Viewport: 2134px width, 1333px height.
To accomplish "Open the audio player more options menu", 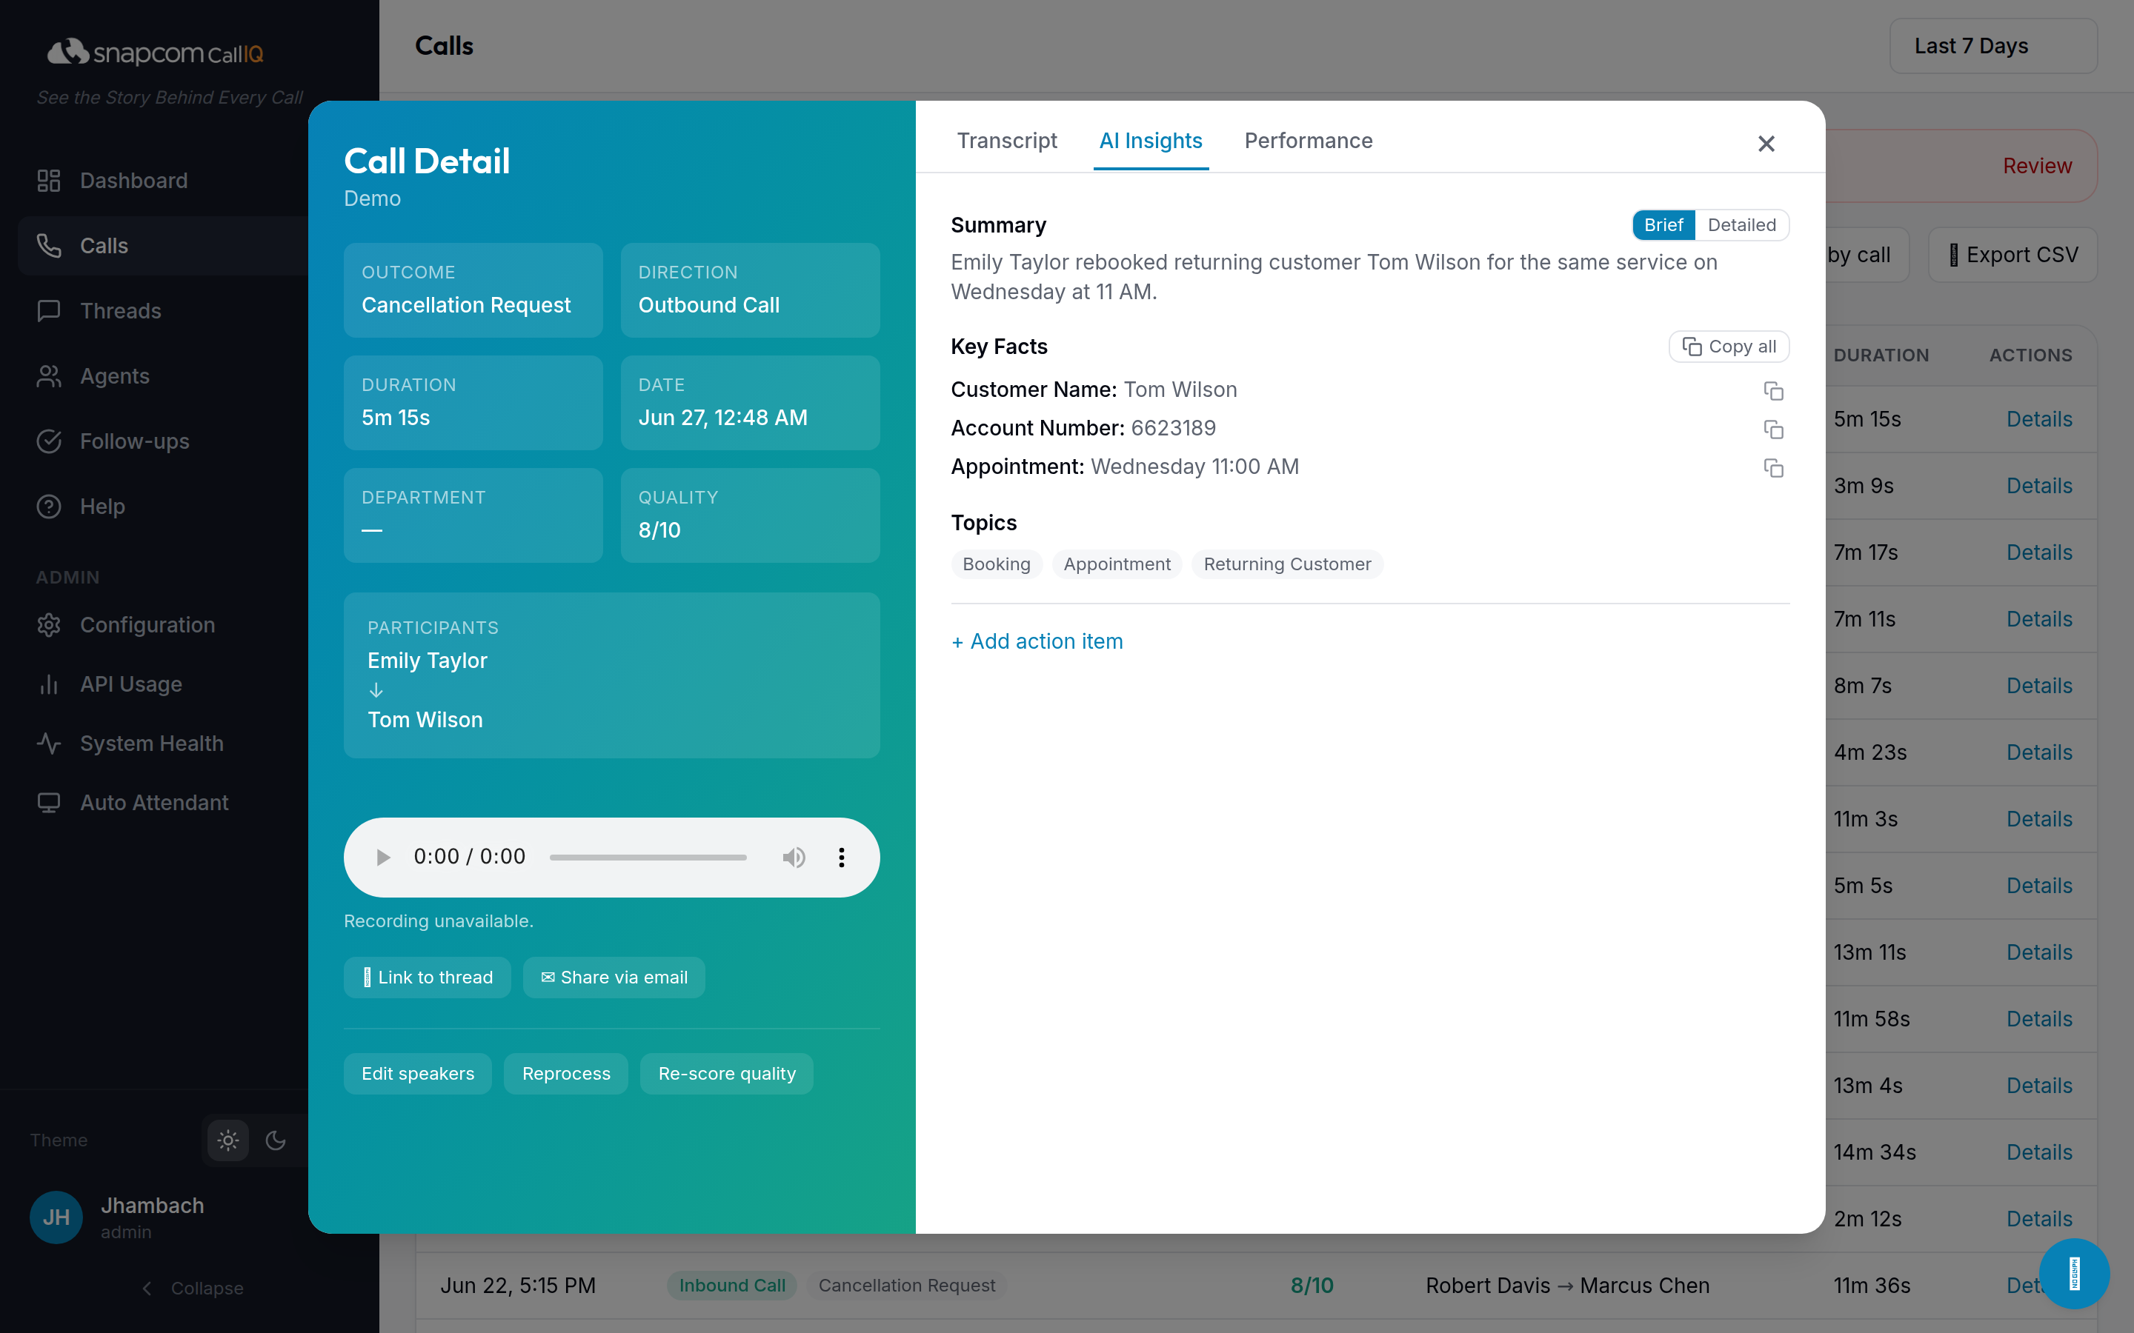I will click(x=841, y=857).
